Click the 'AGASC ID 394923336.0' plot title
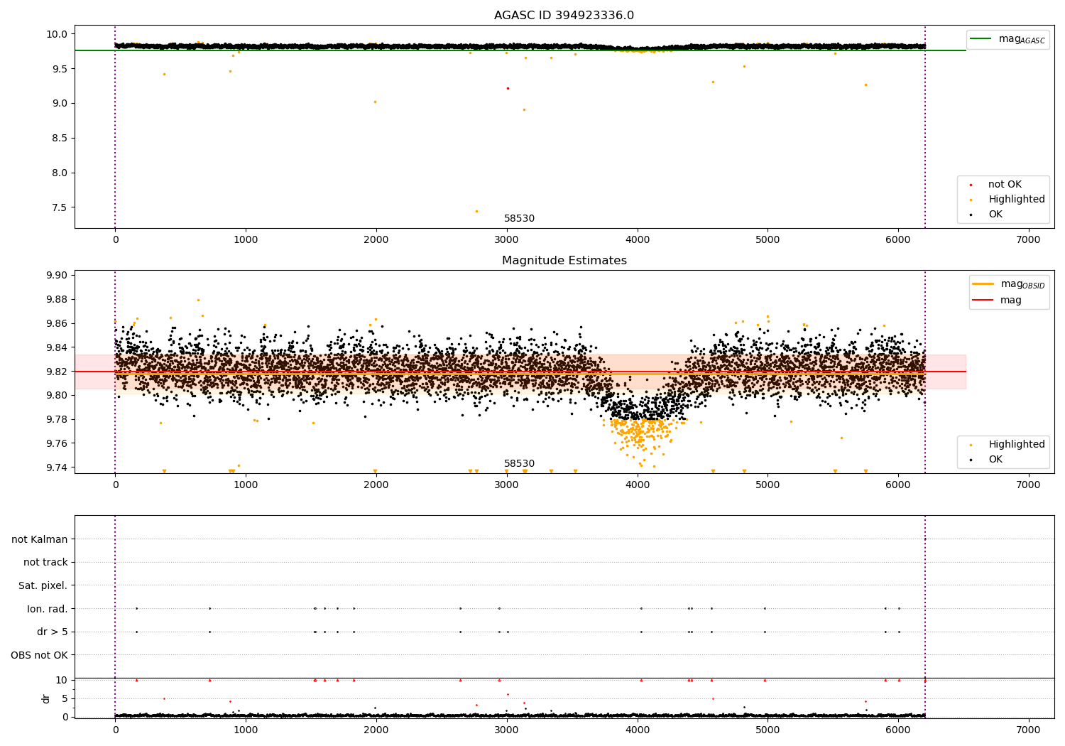Viewport: 1065px width, 746px height. coord(564,16)
